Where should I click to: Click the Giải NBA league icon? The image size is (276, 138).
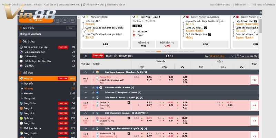(x=21, y=66)
